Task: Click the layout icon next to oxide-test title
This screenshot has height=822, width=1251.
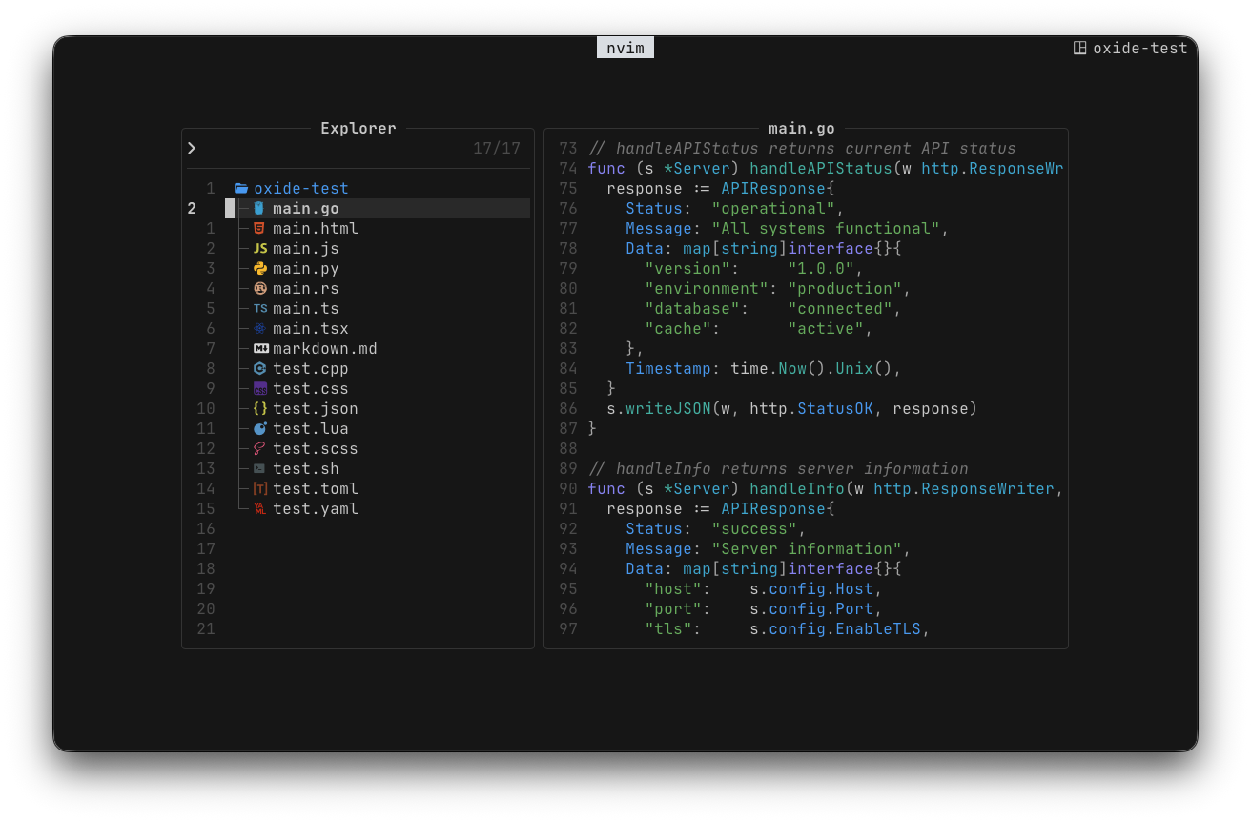Action: coord(1080,48)
